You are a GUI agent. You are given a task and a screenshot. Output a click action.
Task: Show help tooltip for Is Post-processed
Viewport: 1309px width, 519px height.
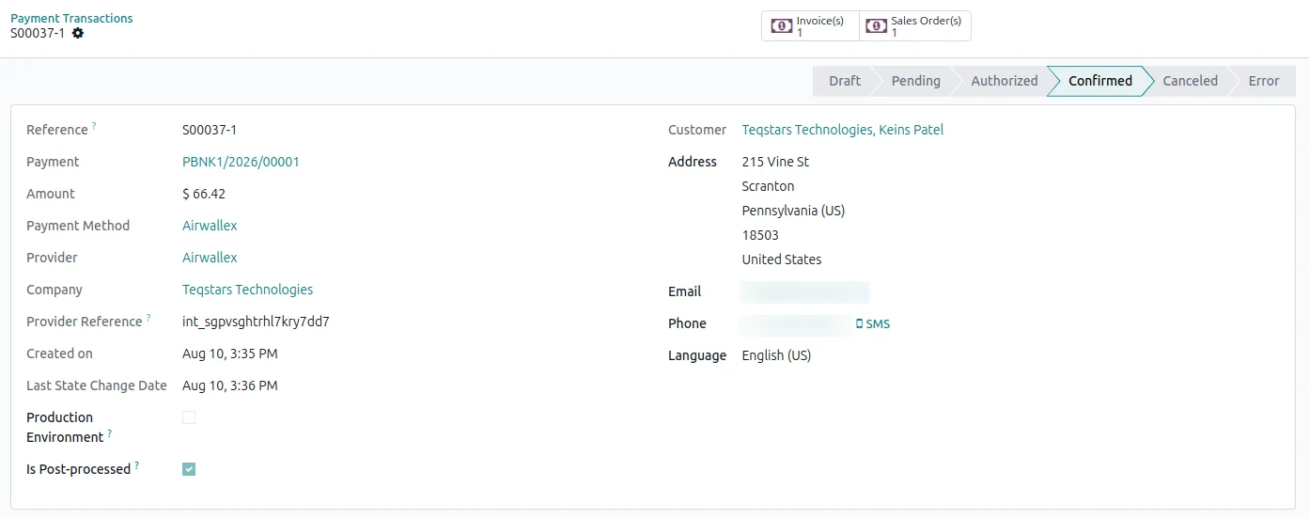click(137, 465)
